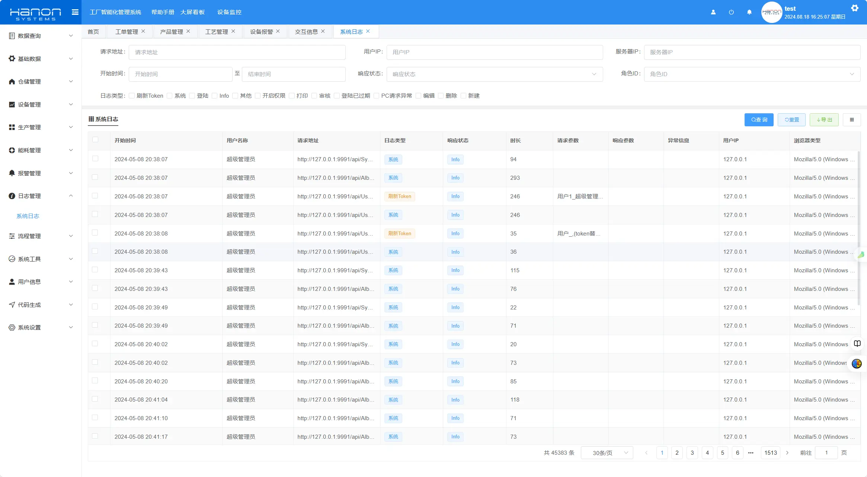Toggle the select-all checkbox in table header
Screen dimensions: 867x477
(95, 140)
